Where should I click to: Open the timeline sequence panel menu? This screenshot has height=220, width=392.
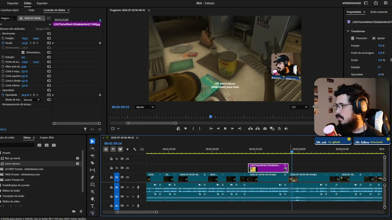pyautogui.click(x=137, y=137)
